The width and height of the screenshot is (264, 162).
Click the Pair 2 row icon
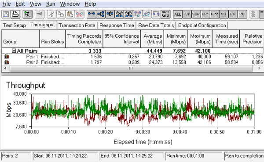click(7, 62)
